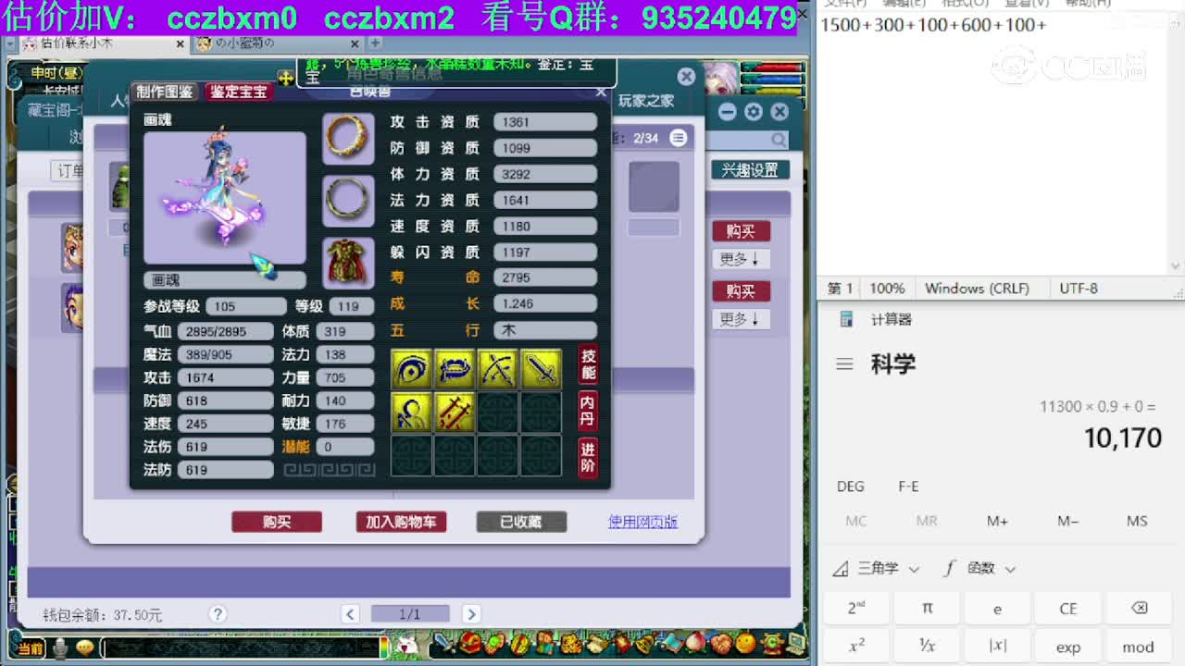The height and width of the screenshot is (666, 1185).
Task: Expand the 三角学 trigonometry dropdown
Action: point(876,569)
